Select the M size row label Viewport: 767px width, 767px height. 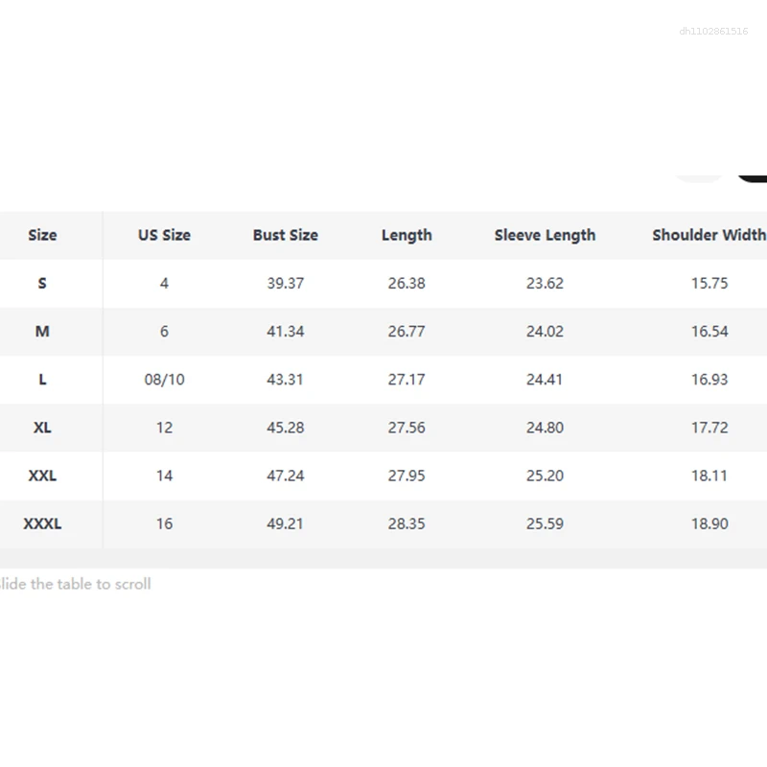[x=42, y=331]
